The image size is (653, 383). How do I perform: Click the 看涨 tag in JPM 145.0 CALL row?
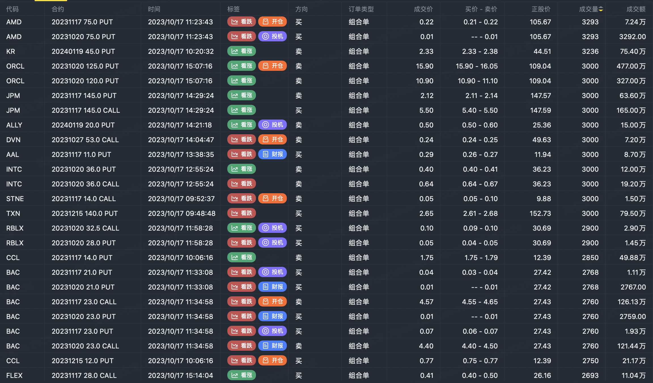tap(242, 110)
